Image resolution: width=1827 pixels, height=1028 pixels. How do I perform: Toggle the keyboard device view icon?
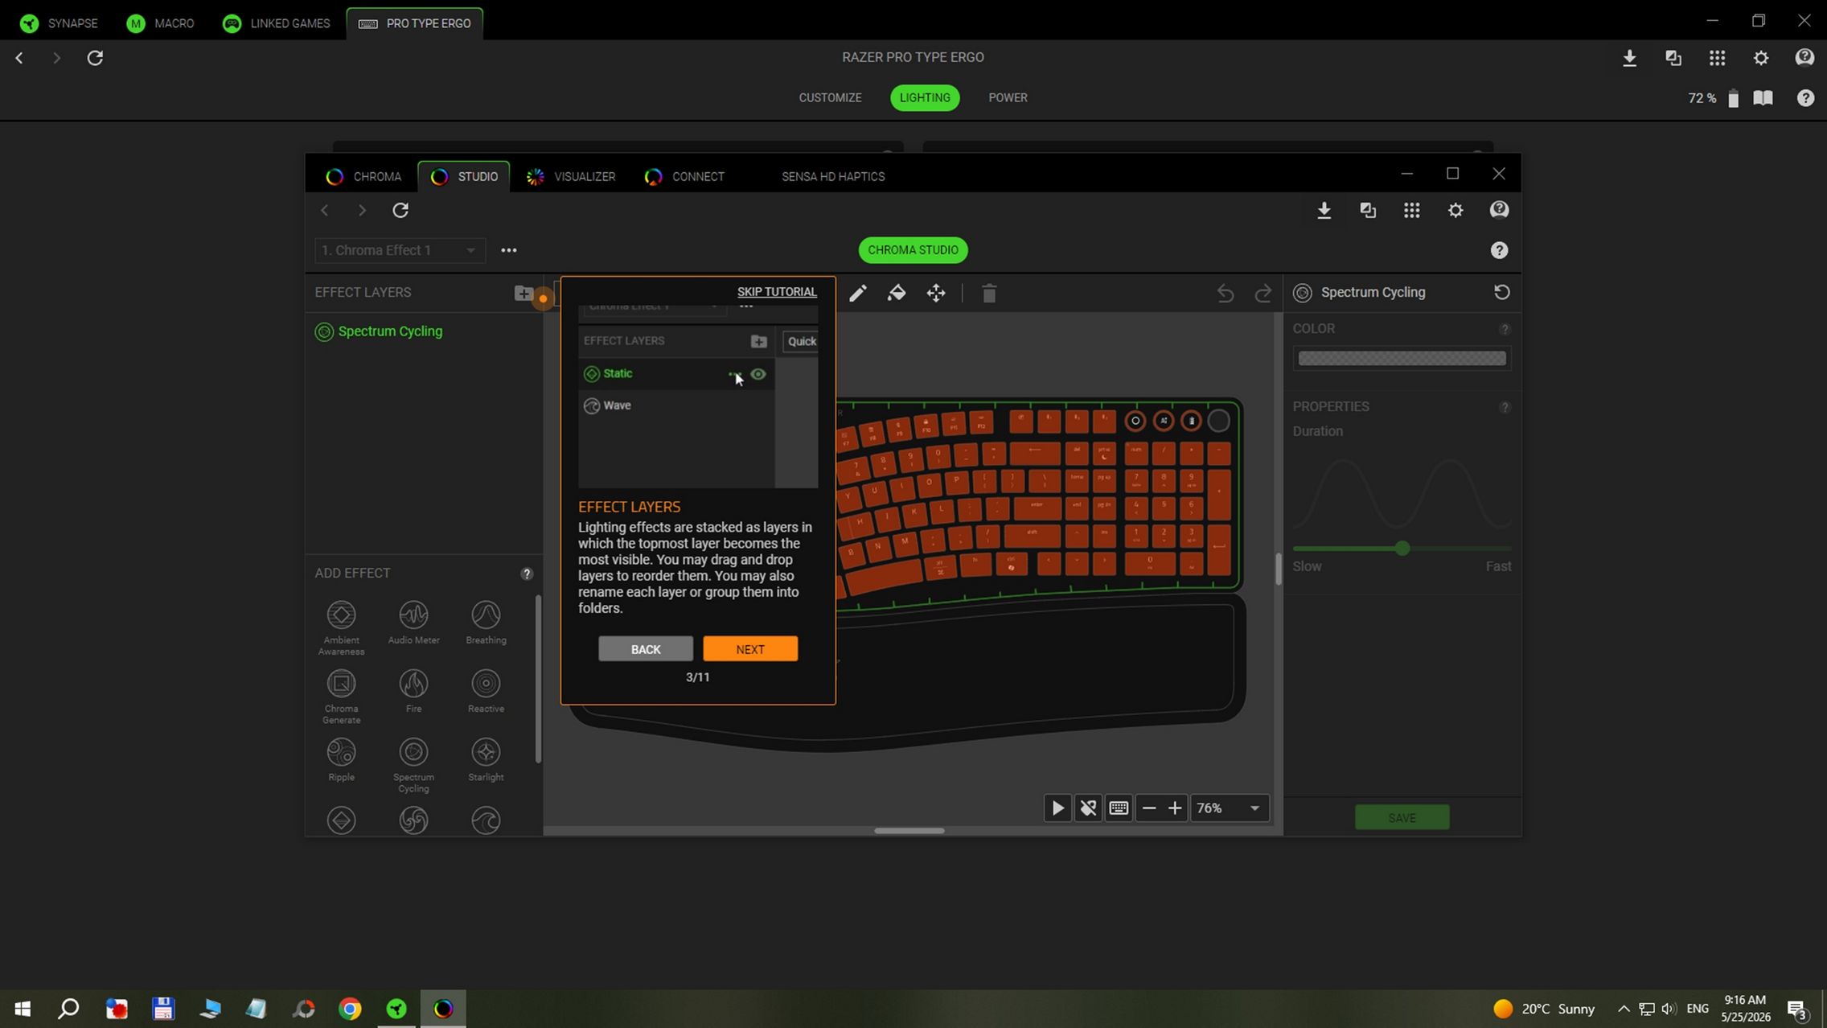1119,808
